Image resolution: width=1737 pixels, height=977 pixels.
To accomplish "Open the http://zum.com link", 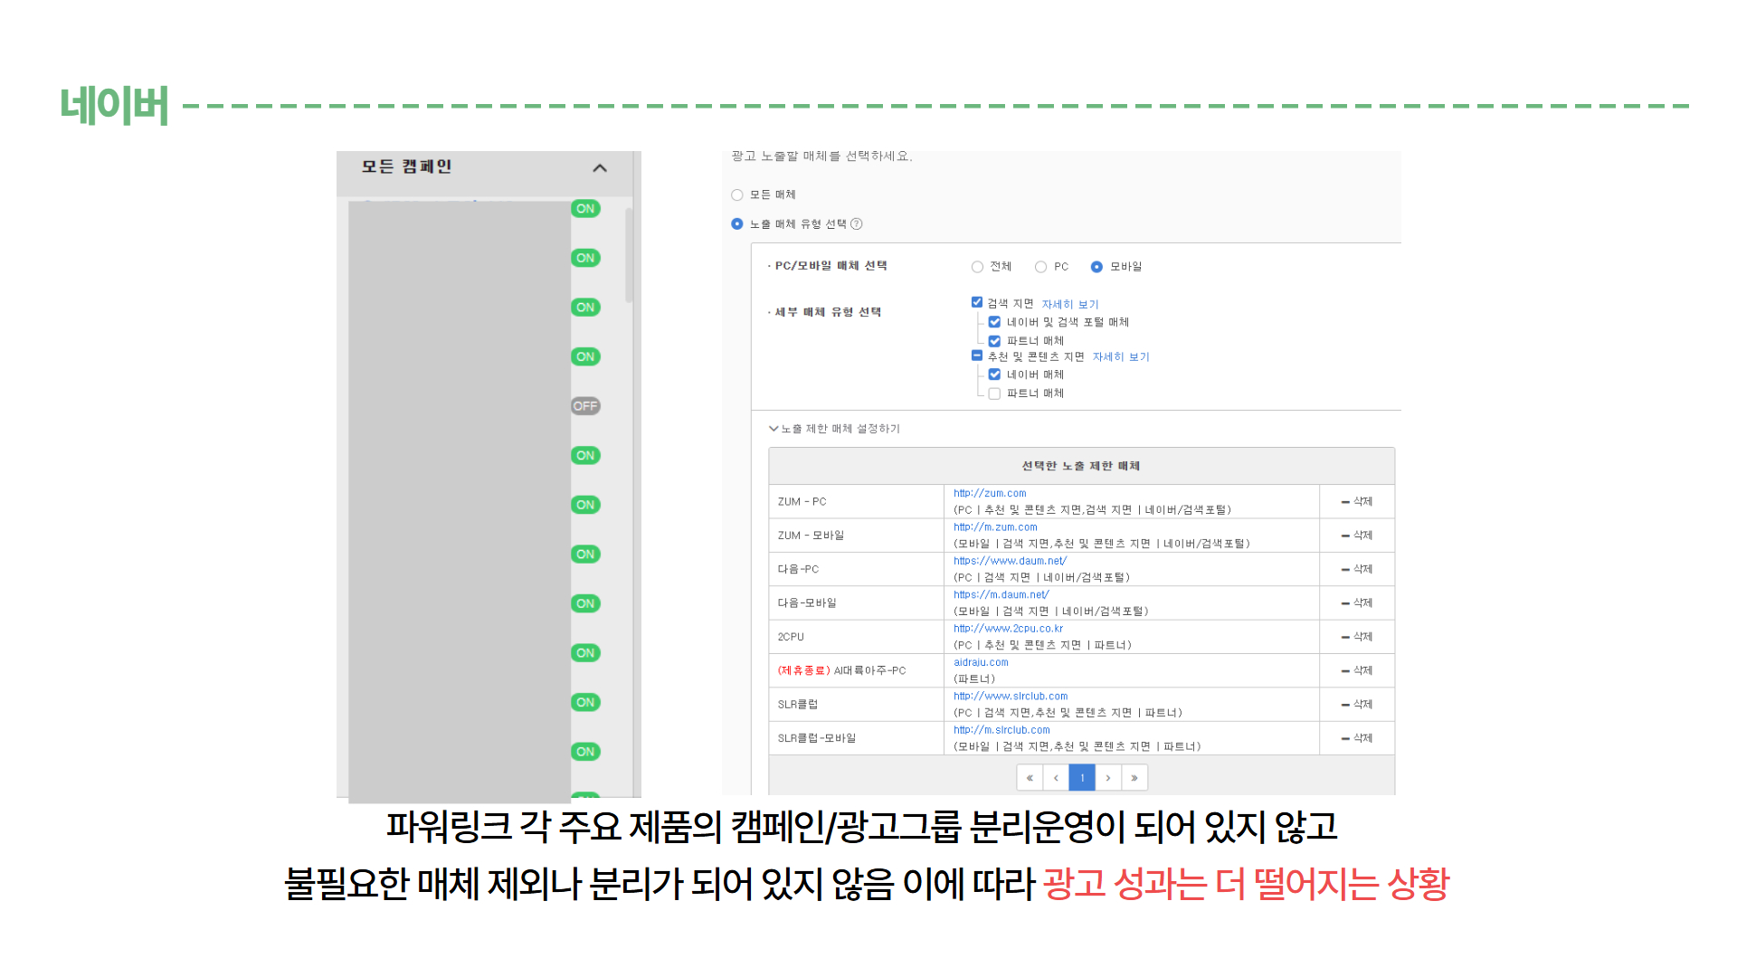I will [x=990, y=494].
